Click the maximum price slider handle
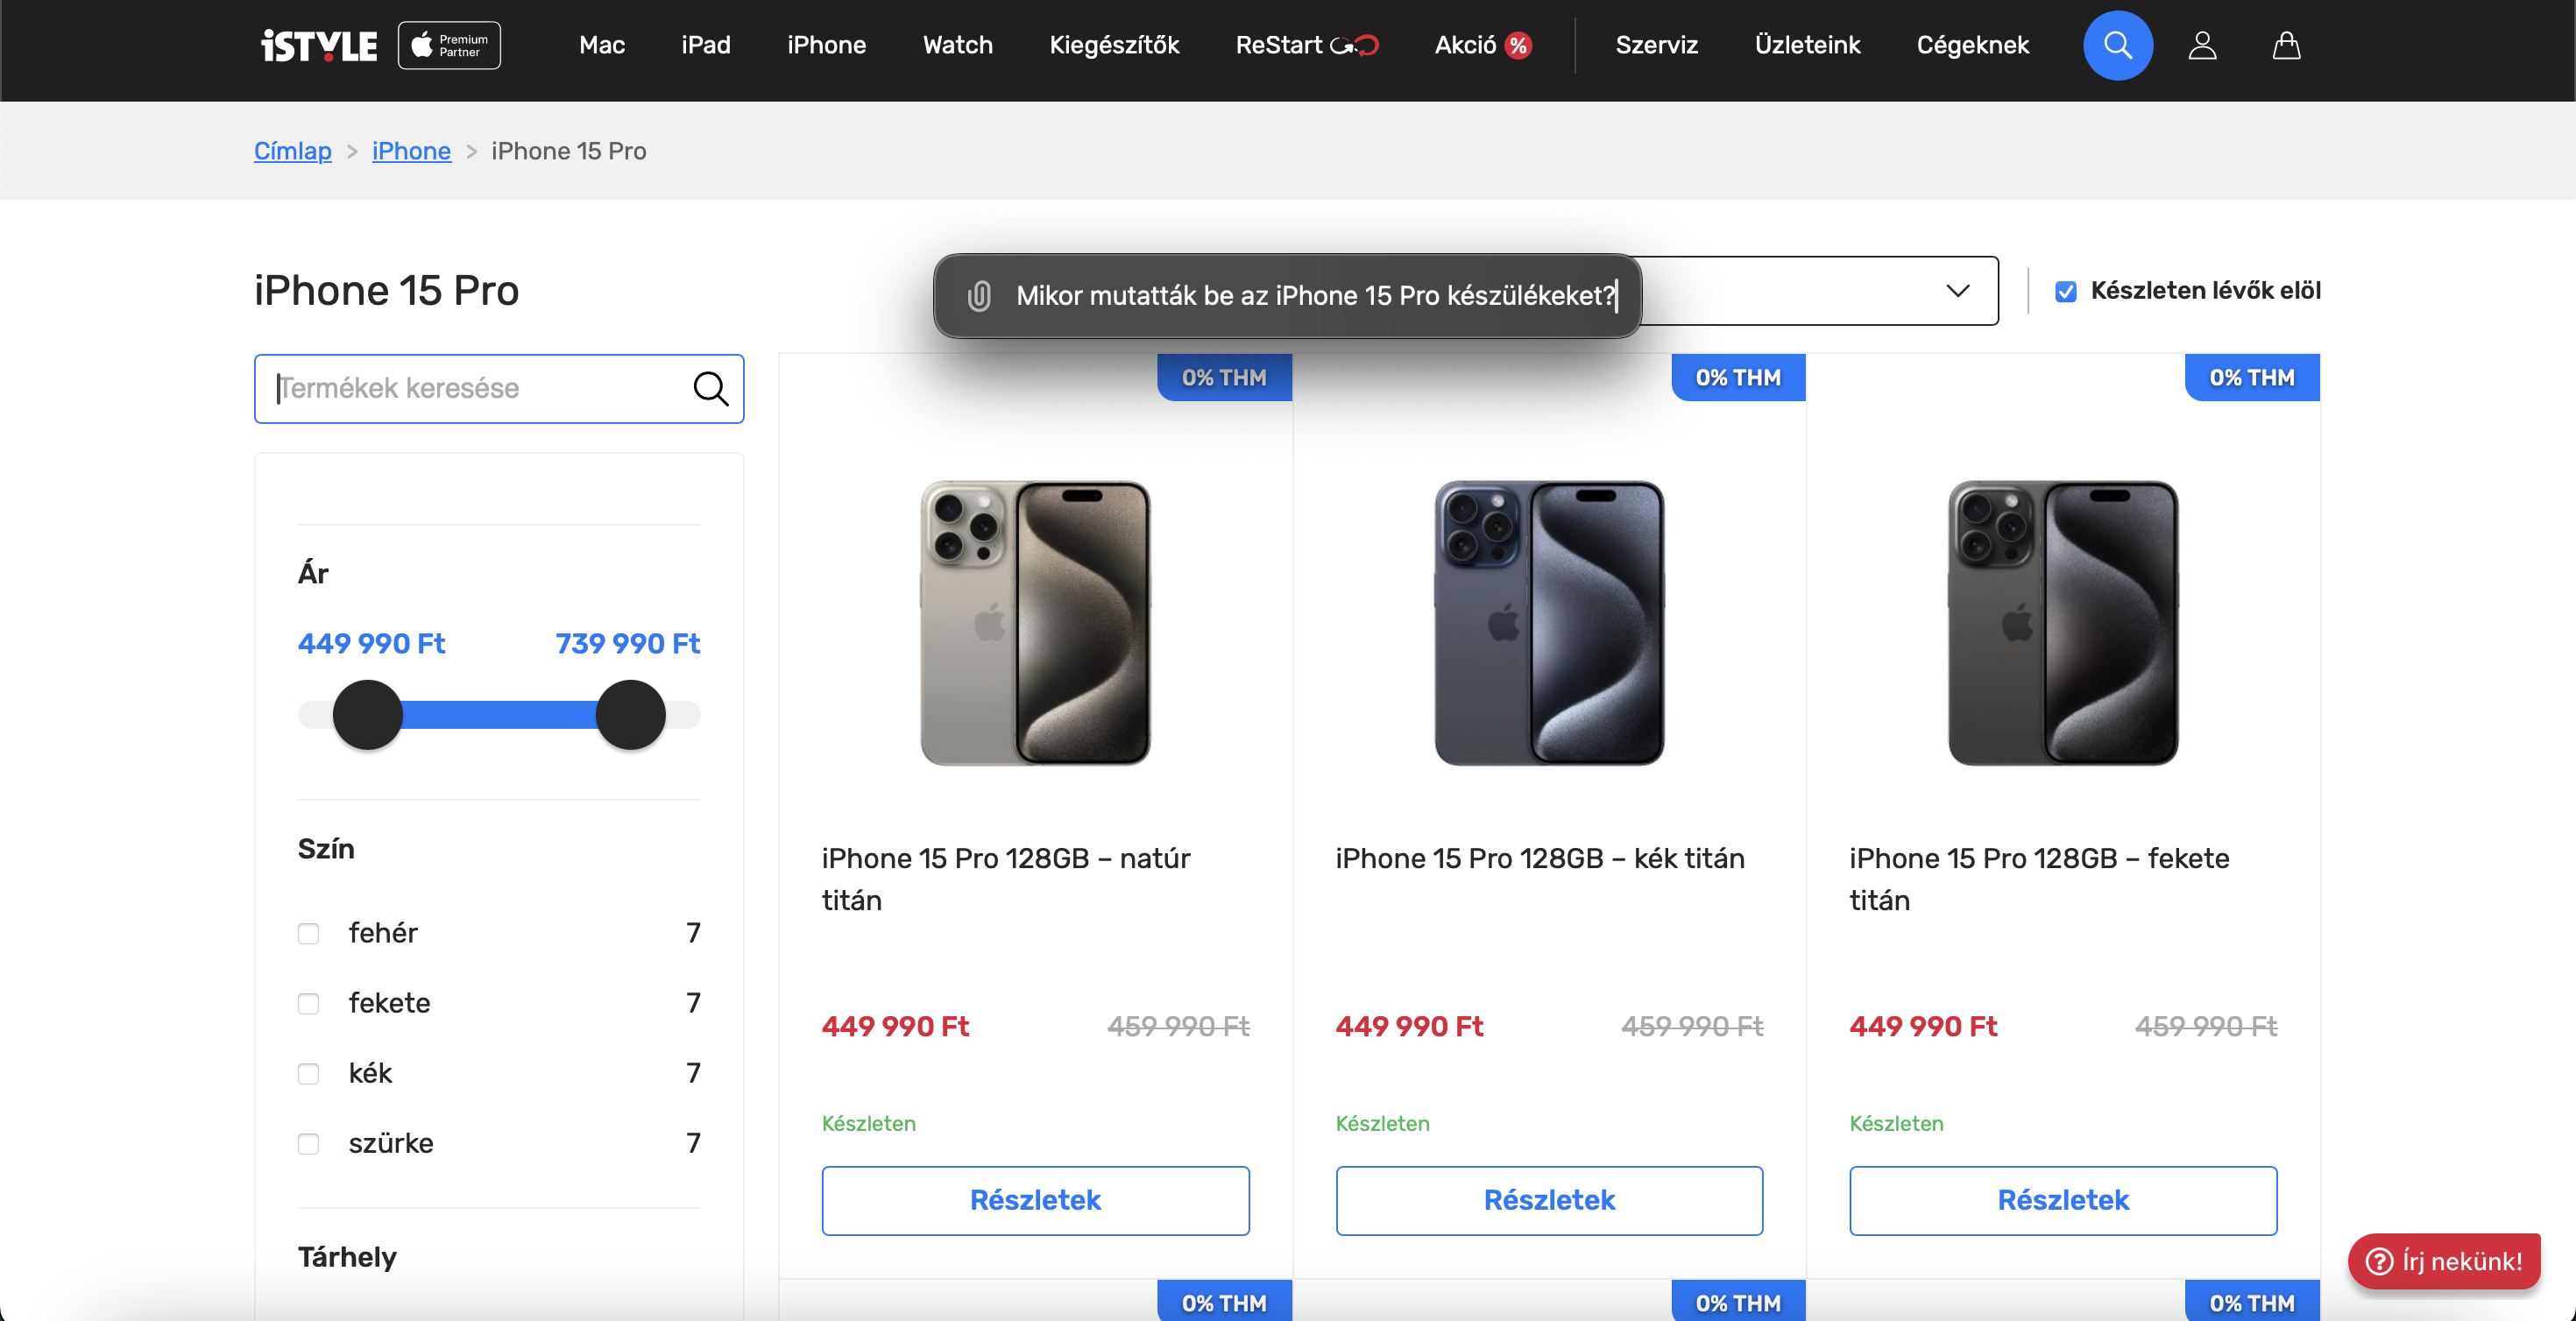The height and width of the screenshot is (1321, 2576). pos(630,715)
